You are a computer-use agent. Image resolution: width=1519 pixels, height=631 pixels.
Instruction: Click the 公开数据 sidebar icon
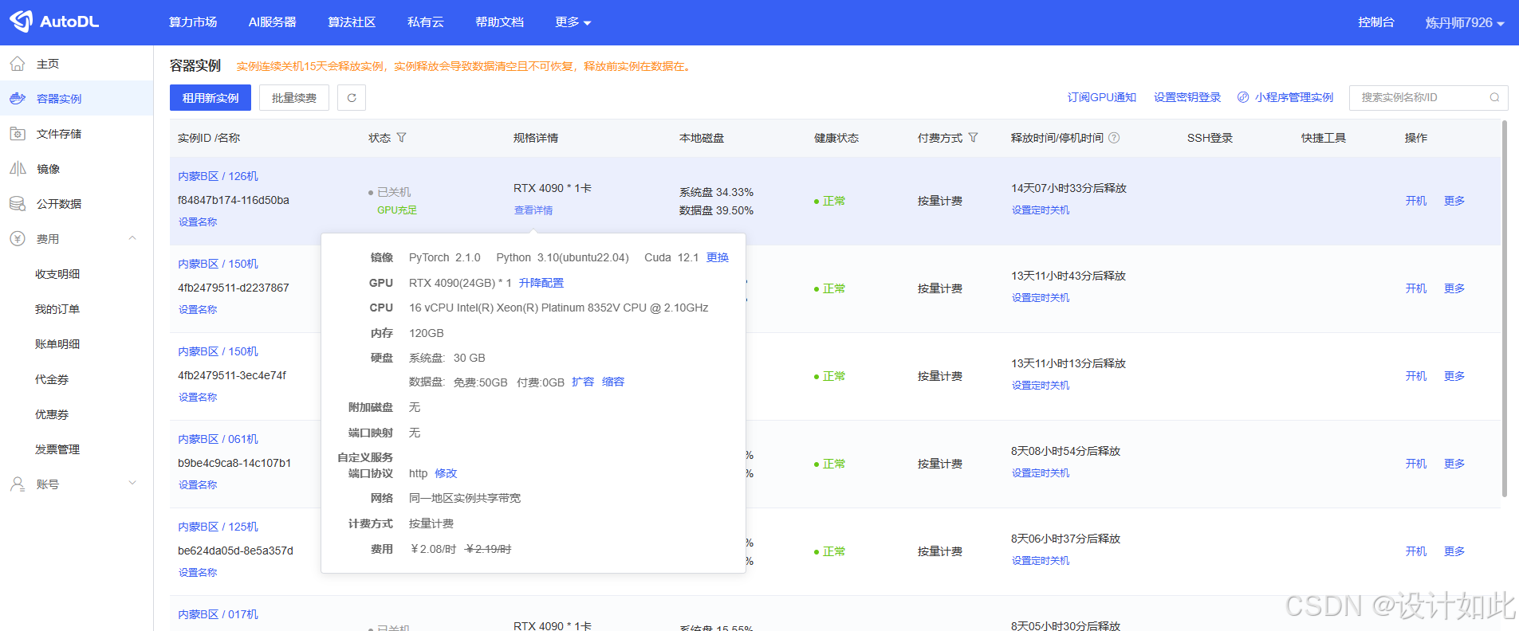[x=18, y=204]
